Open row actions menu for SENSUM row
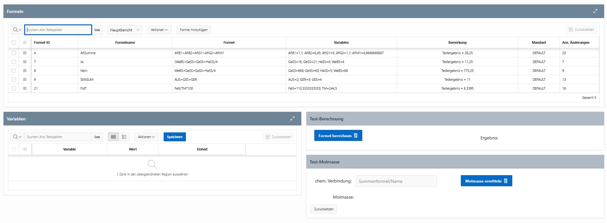This screenshot has height=223, width=607. pos(25,80)
